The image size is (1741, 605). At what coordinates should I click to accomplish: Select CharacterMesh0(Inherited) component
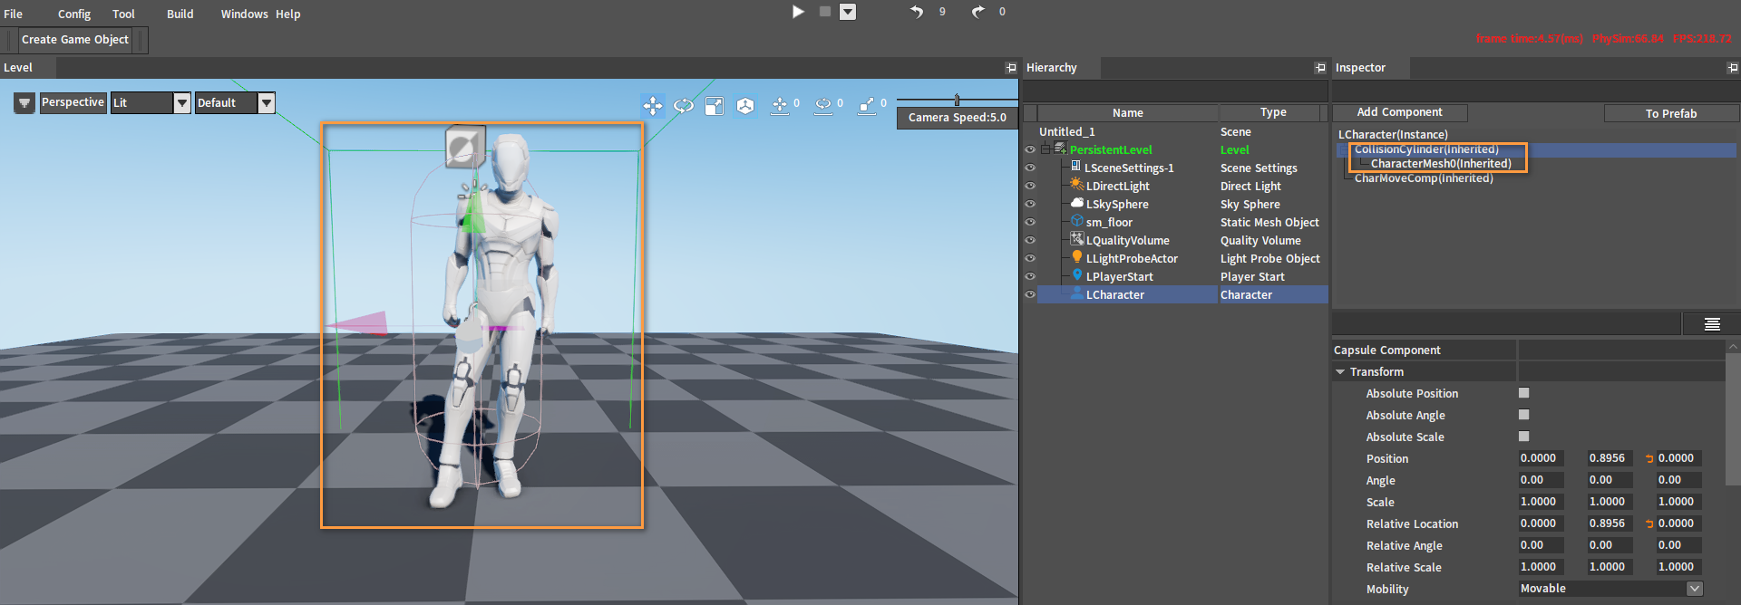[1441, 164]
